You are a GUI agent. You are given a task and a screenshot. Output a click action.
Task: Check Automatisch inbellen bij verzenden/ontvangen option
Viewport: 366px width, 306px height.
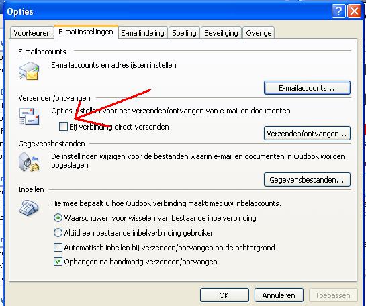coord(58,247)
